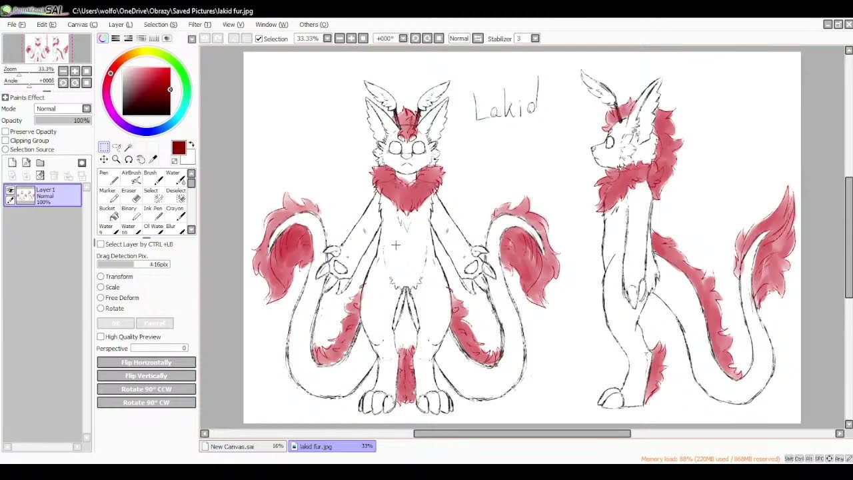Click Flip Horizontally button
The image size is (853, 480).
coord(147,363)
